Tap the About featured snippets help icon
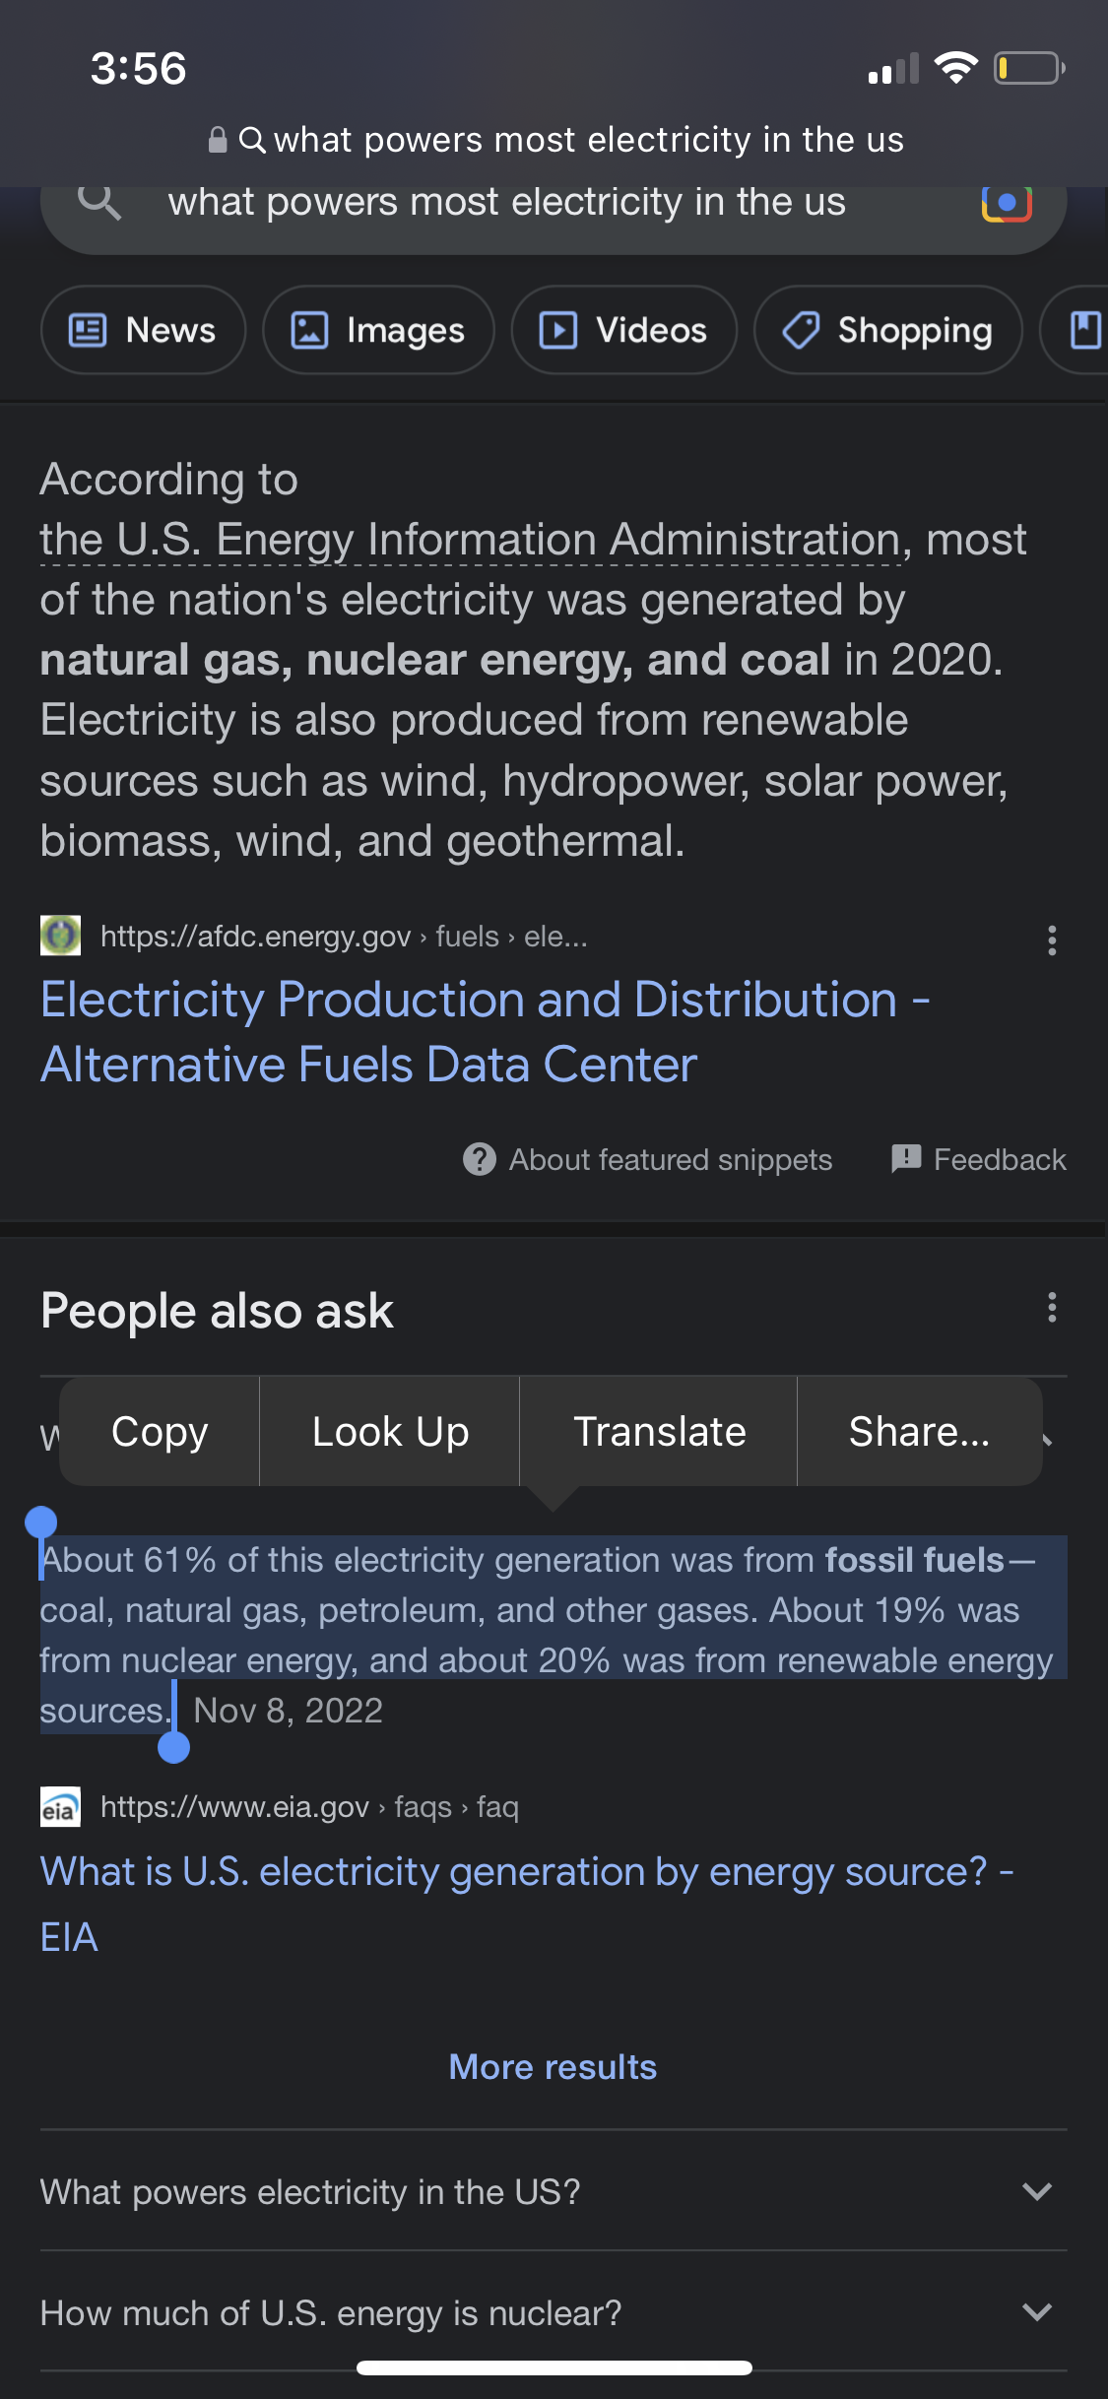This screenshot has width=1108, height=2399. [480, 1160]
